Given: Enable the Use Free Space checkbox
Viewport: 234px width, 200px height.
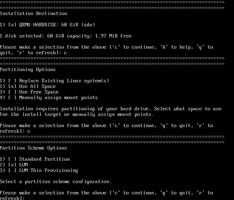Looking at the screenshot, I should (x=12, y=92).
